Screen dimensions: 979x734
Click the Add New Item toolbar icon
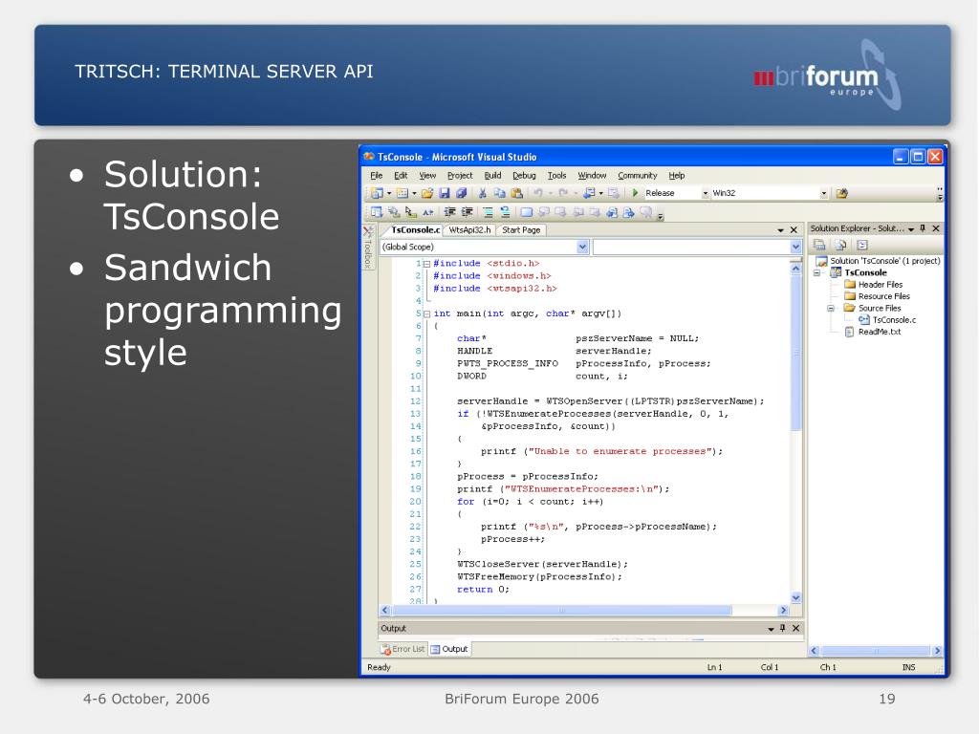coord(402,193)
